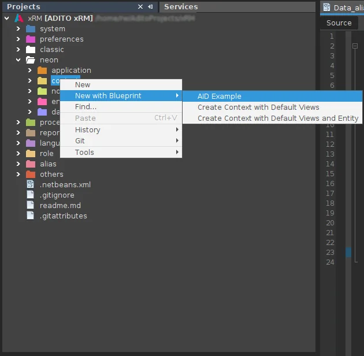This screenshot has height=356, width=364.
Task: Click the Source view button in editor
Action: (339, 23)
